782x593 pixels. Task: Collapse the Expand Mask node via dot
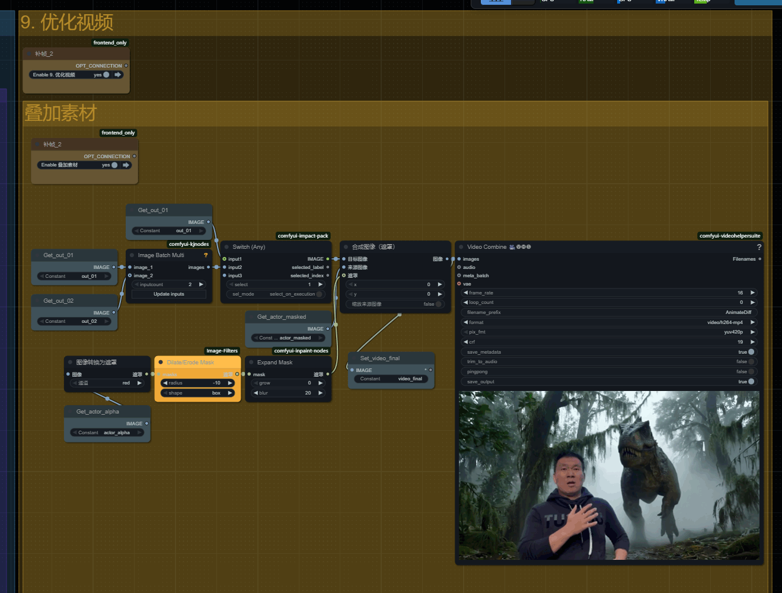(x=251, y=363)
